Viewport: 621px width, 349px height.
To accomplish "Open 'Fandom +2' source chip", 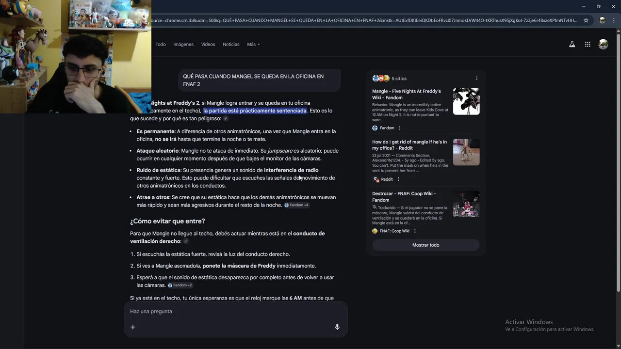I will (180, 285).
